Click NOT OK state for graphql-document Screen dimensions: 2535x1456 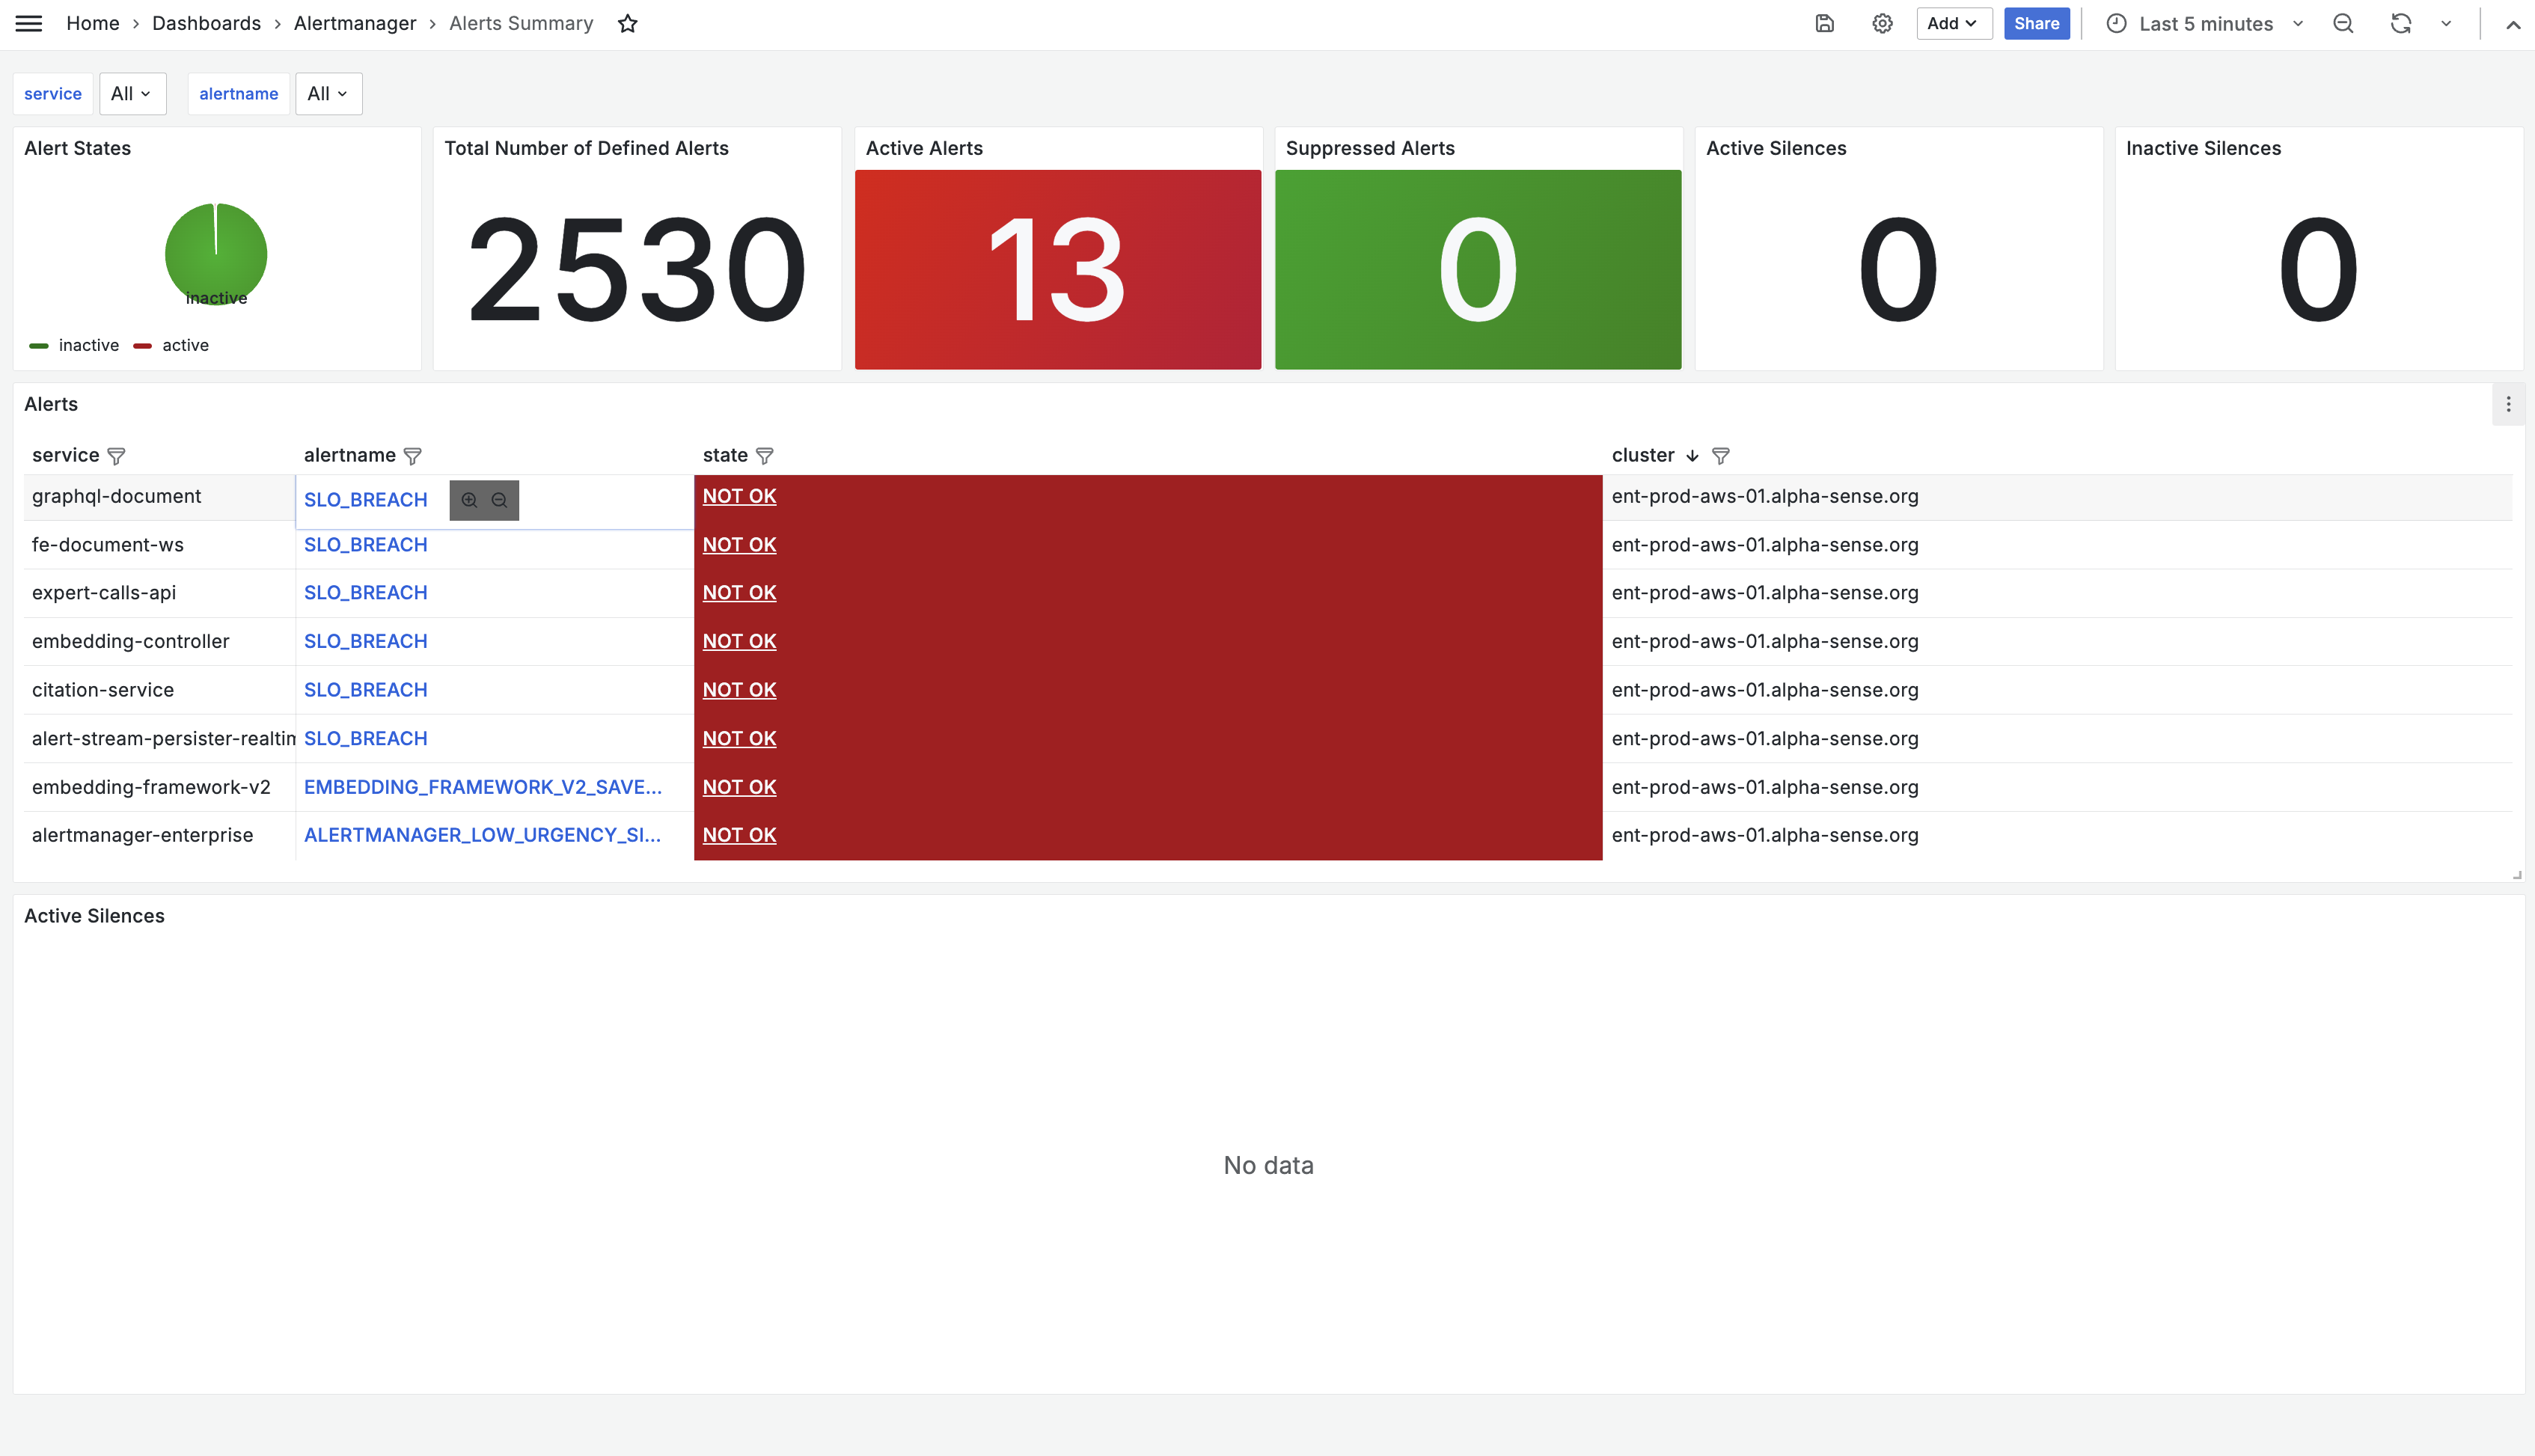click(739, 496)
